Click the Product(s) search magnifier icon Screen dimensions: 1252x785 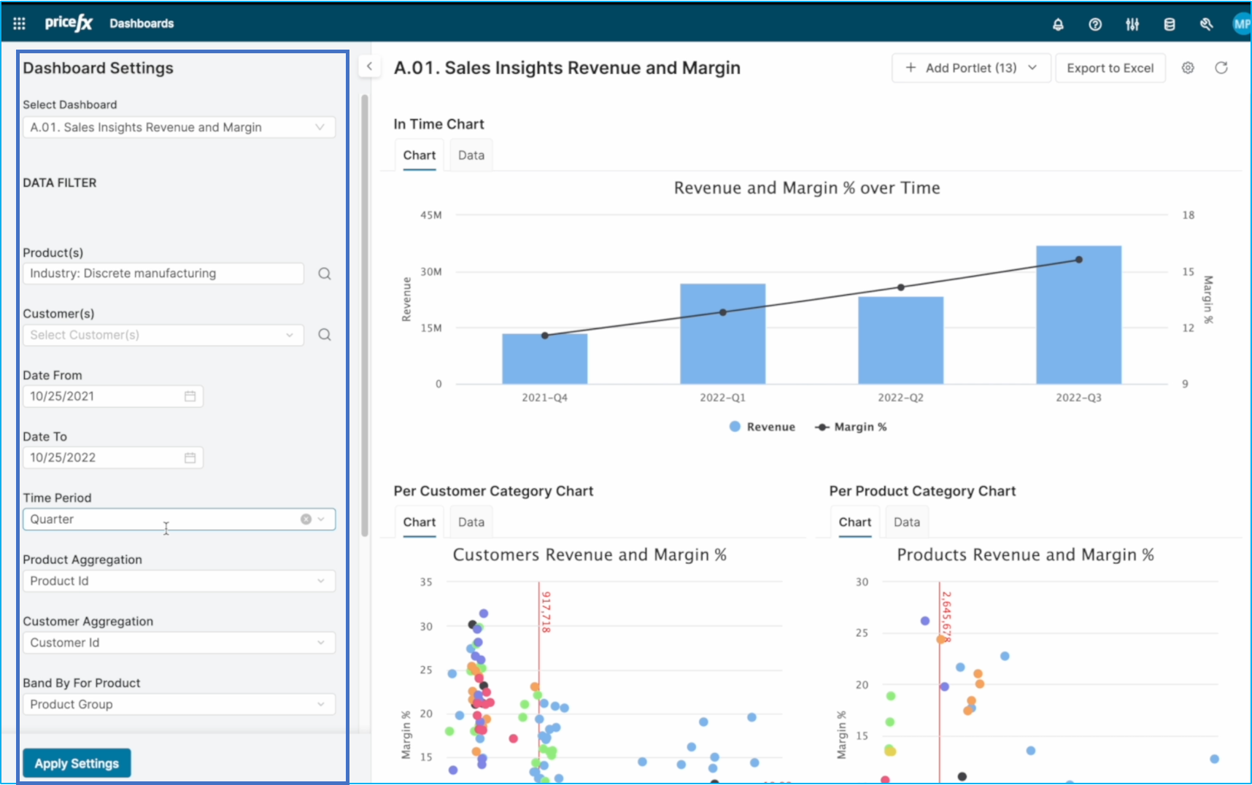(325, 274)
